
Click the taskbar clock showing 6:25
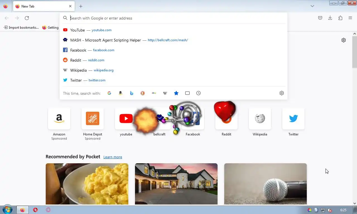click(343, 210)
